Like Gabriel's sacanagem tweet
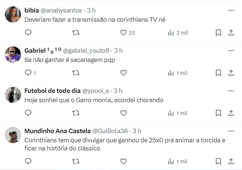 click(124, 73)
